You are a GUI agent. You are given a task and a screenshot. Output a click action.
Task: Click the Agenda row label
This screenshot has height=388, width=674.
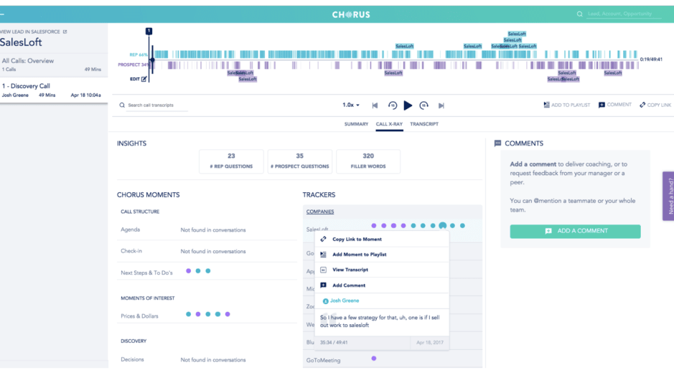(x=130, y=230)
